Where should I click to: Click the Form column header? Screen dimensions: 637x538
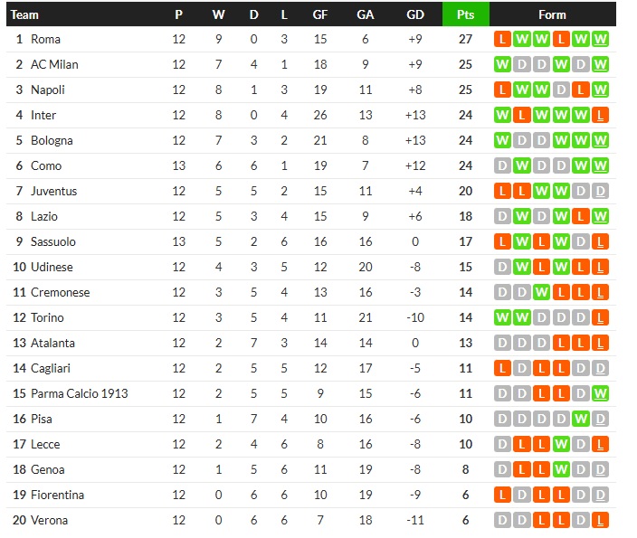[x=552, y=14]
